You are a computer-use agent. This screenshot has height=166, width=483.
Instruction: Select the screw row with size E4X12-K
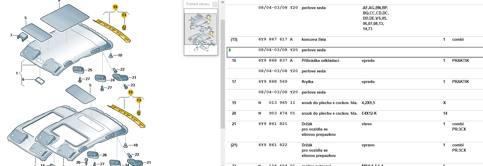pyautogui.click(x=369, y=114)
